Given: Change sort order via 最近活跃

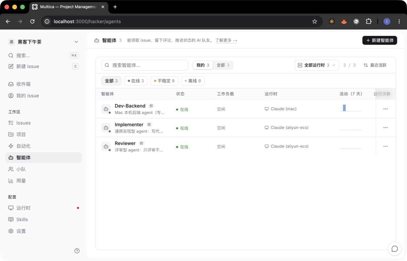Looking at the screenshot, I should click(375, 65).
